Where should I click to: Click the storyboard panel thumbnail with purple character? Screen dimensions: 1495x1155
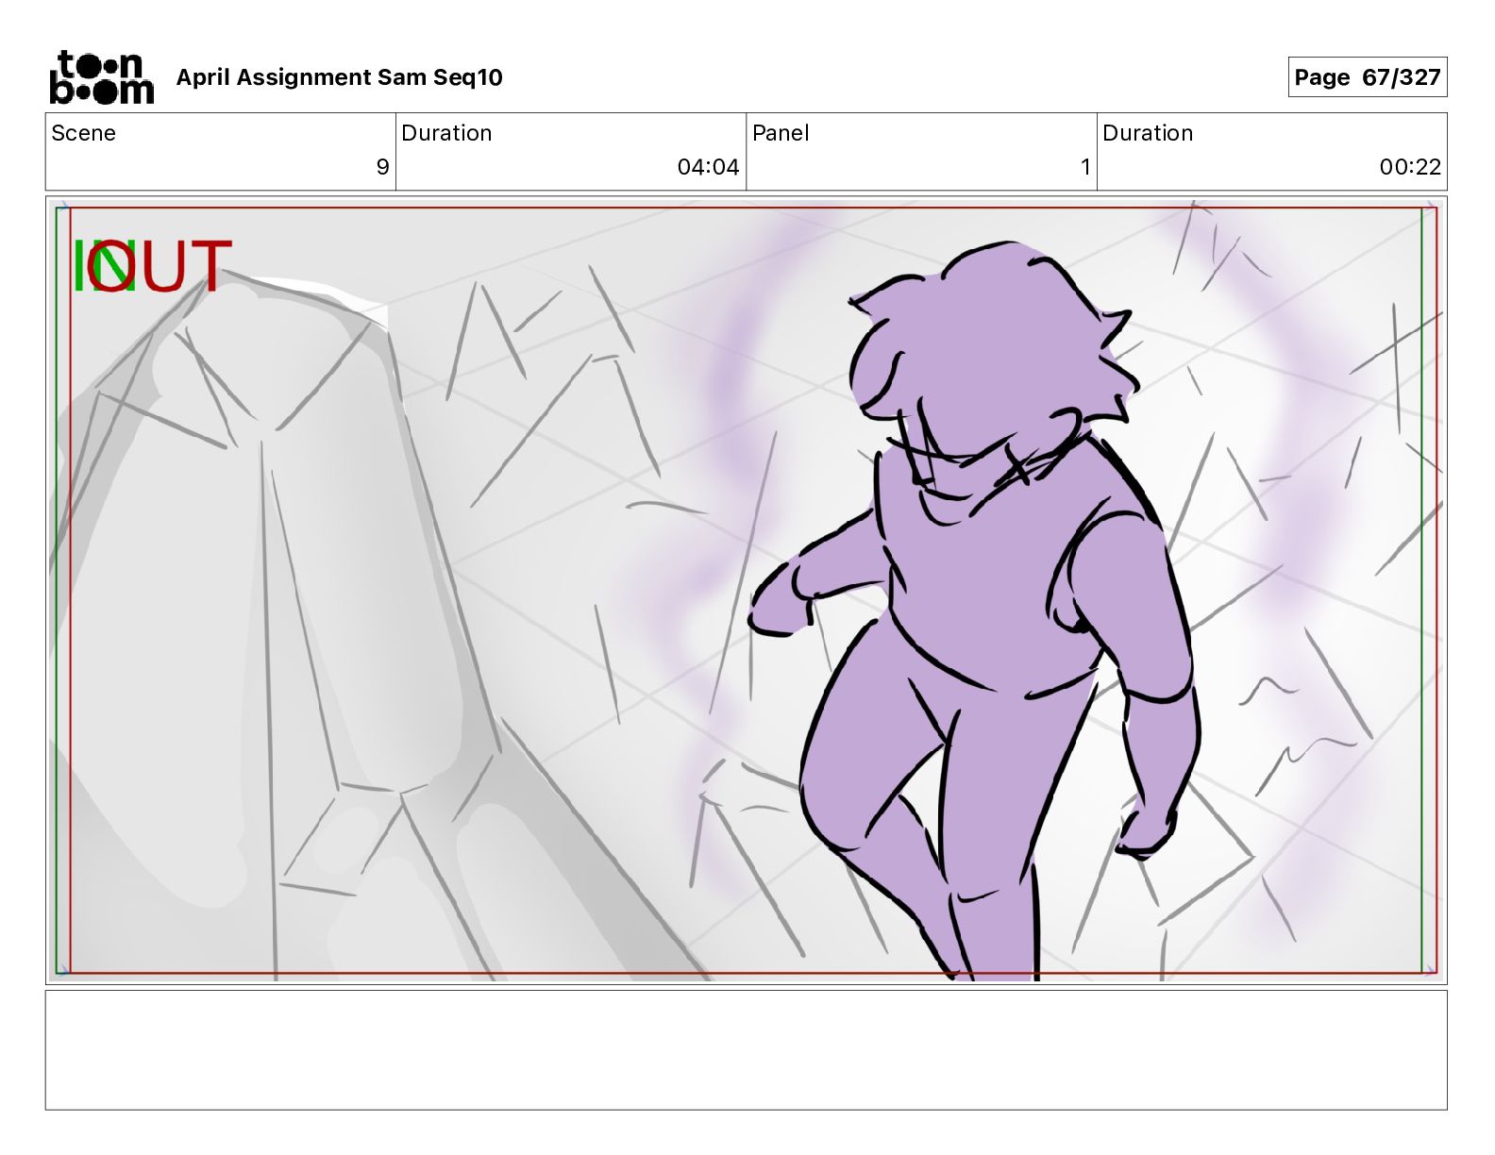pos(746,590)
